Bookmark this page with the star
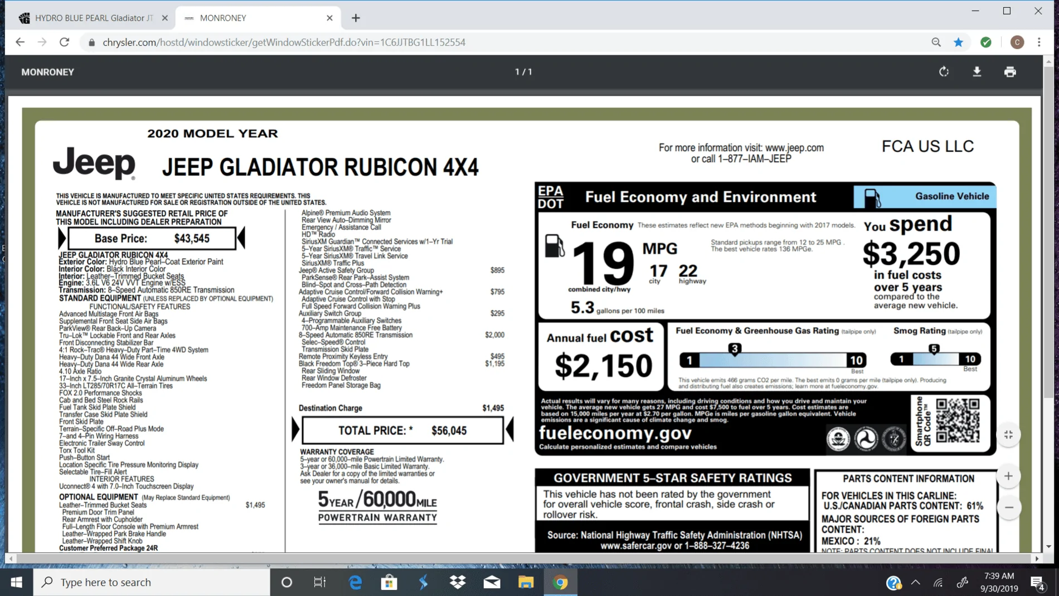 [x=959, y=42]
